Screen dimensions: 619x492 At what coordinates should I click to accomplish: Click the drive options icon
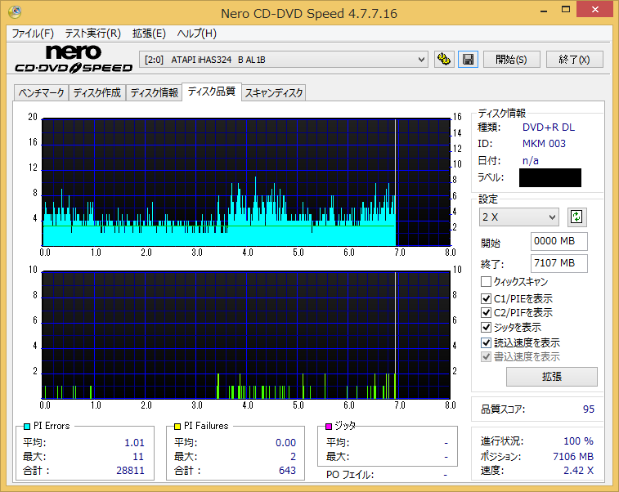[x=444, y=60]
